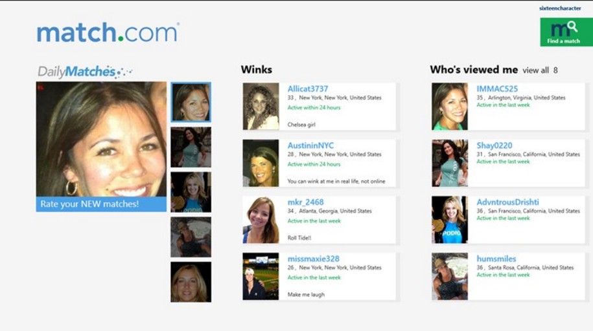
Task: Open AustininNYC profile link
Action: coord(310,145)
